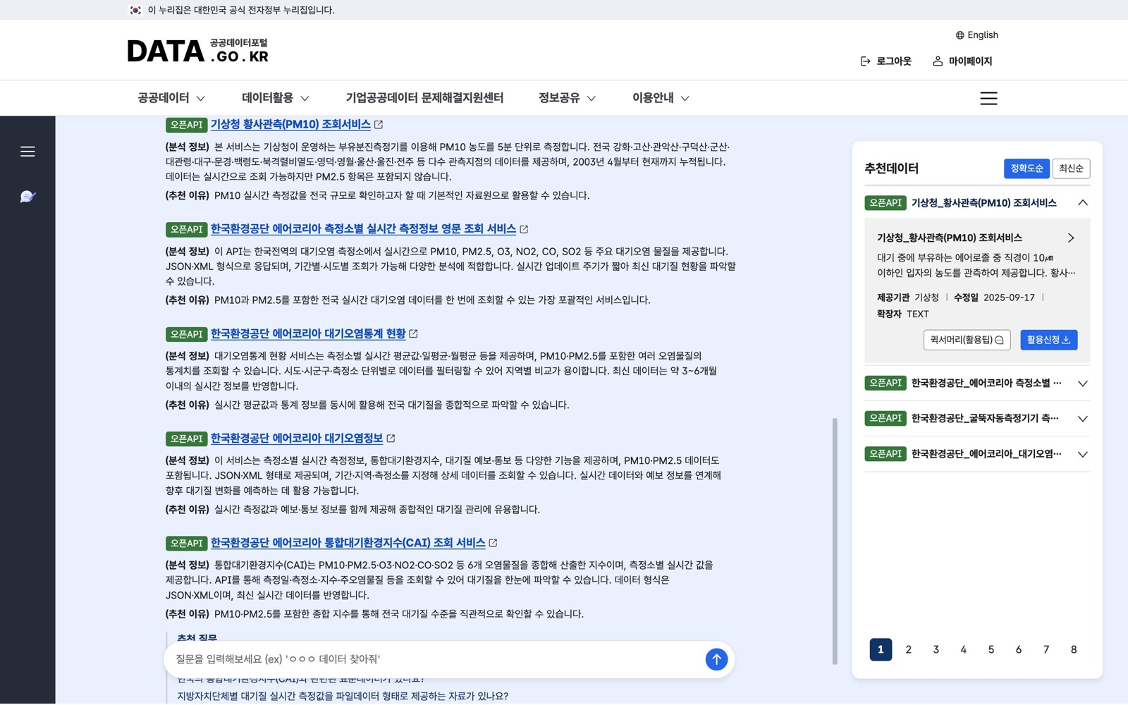Open external link icon for 통합대기환경지수(CAI) 조회 서비스
The image size is (1128, 705).
[493, 543]
